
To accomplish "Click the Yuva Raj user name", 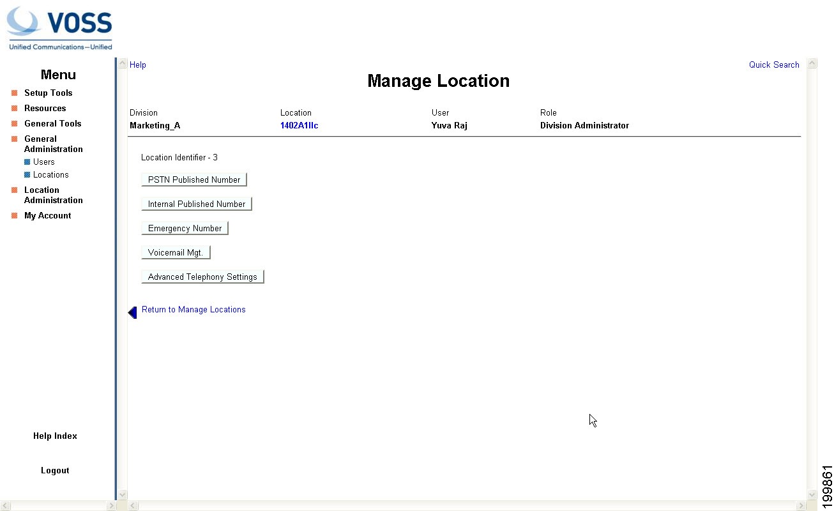I will (x=450, y=126).
